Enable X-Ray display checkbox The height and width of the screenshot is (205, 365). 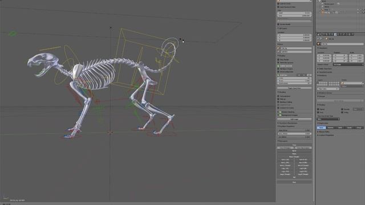pyautogui.click(x=342, y=112)
